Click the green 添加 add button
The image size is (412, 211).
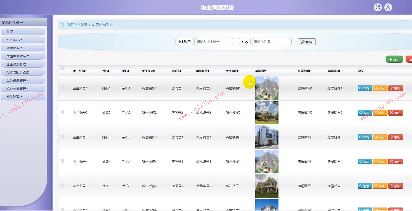point(394,60)
